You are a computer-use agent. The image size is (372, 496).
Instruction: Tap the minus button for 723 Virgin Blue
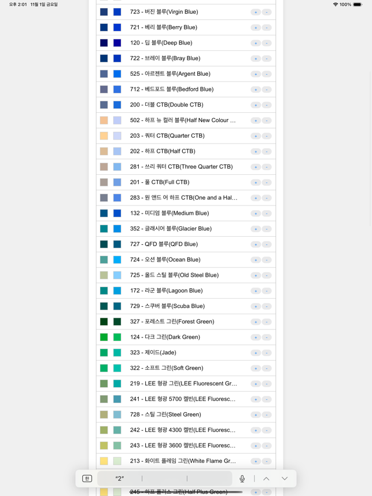[x=267, y=12]
